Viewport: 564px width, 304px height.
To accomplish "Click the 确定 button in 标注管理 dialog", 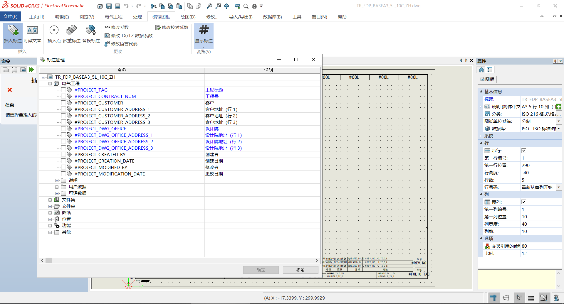I will (261, 270).
